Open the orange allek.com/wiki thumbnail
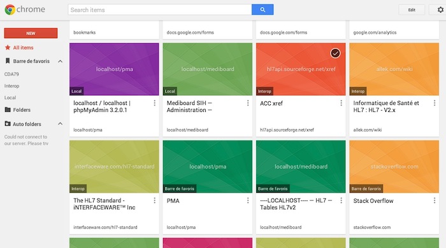This screenshot has height=248, width=446. (x=394, y=69)
